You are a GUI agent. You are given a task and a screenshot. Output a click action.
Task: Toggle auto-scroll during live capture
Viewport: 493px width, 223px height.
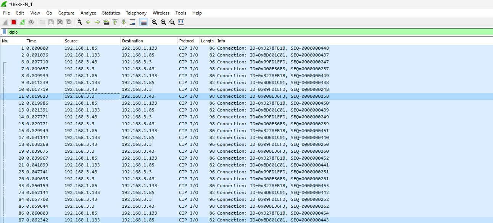[132, 22]
